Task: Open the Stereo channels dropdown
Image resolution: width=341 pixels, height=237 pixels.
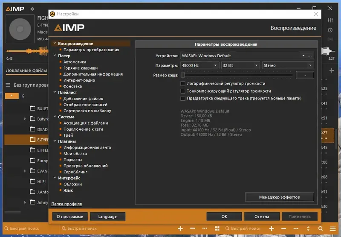Action: (x=288, y=66)
